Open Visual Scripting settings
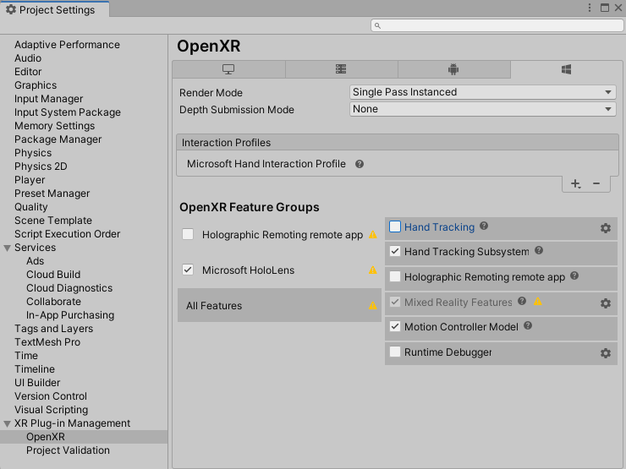The width and height of the screenshot is (626, 469). coord(51,410)
